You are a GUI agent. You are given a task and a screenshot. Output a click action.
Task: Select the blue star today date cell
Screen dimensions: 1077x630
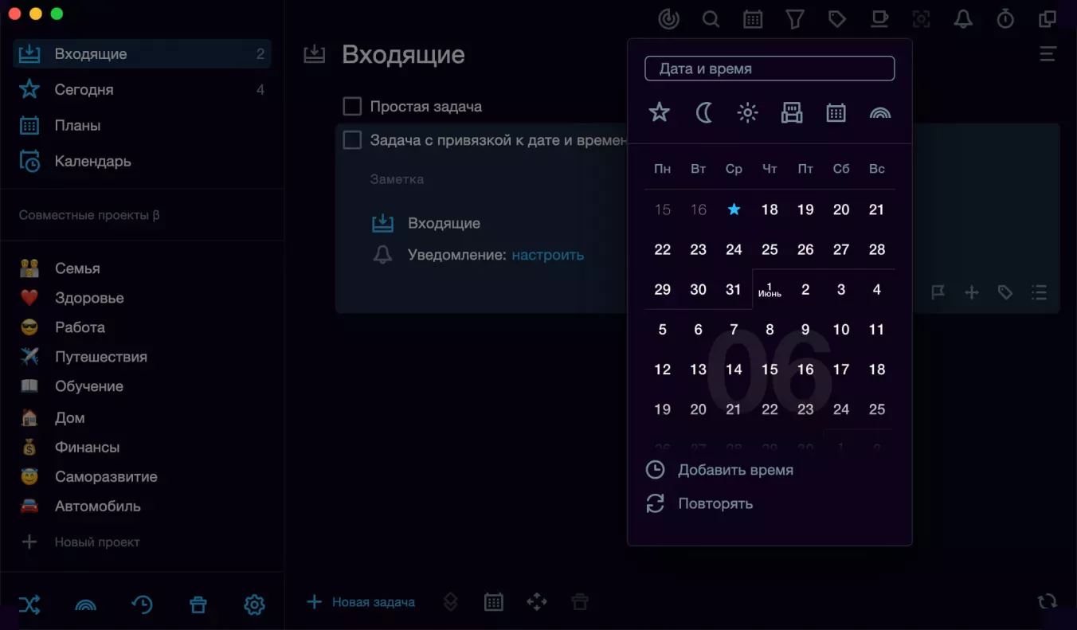click(734, 209)
